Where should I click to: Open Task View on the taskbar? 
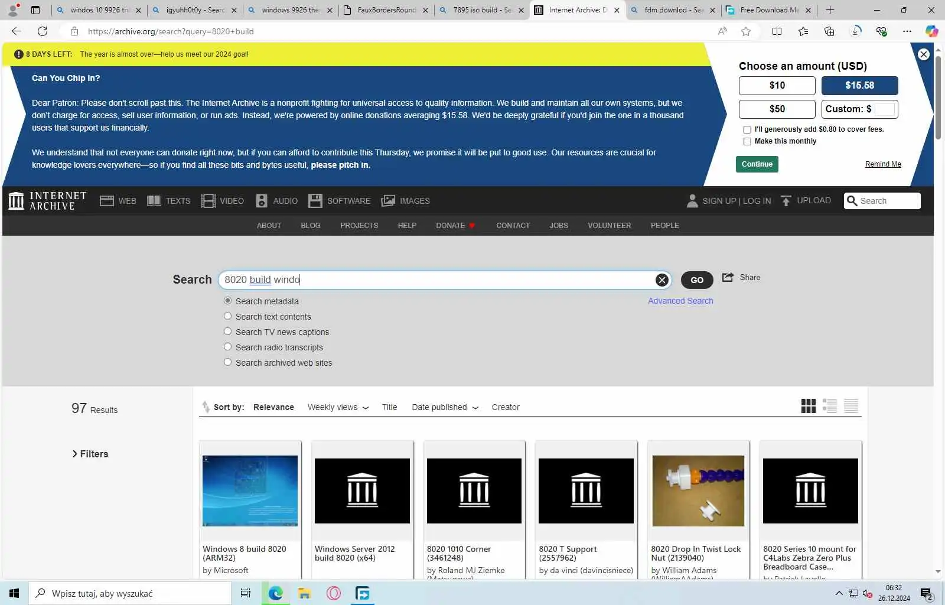click(x=246, y=593)
